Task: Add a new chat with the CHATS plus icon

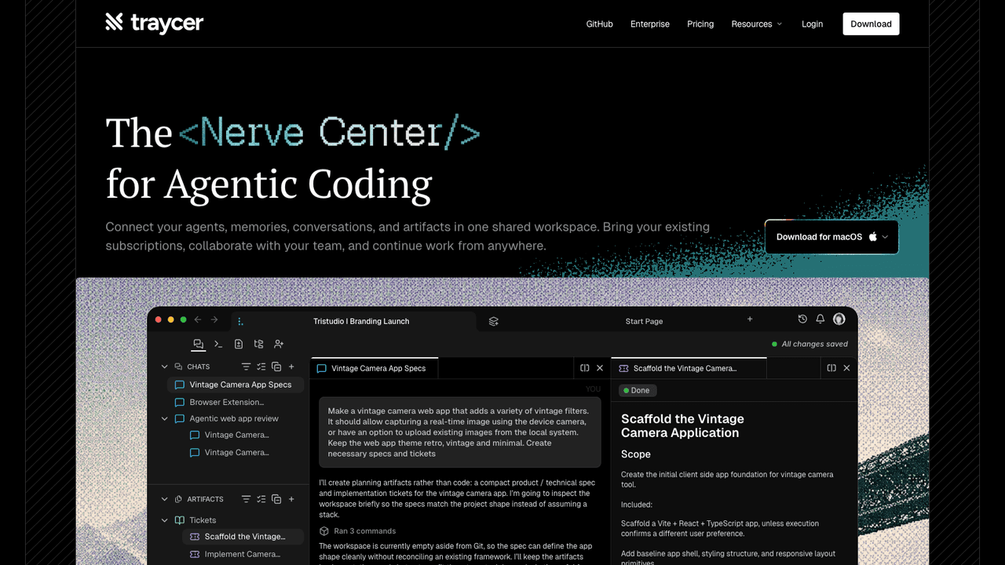Action: click(291, 366)
